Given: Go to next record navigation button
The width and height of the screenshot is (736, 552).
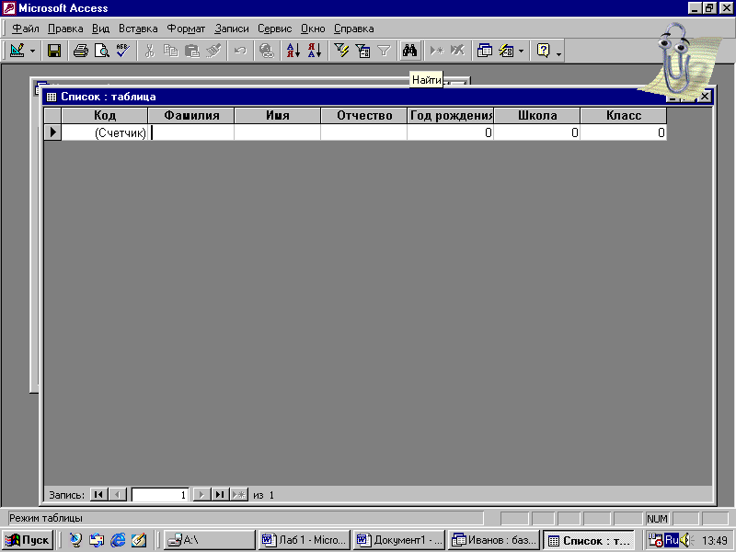Looking at the screenshot, I should pyautogui.click(x=201, y=495).
